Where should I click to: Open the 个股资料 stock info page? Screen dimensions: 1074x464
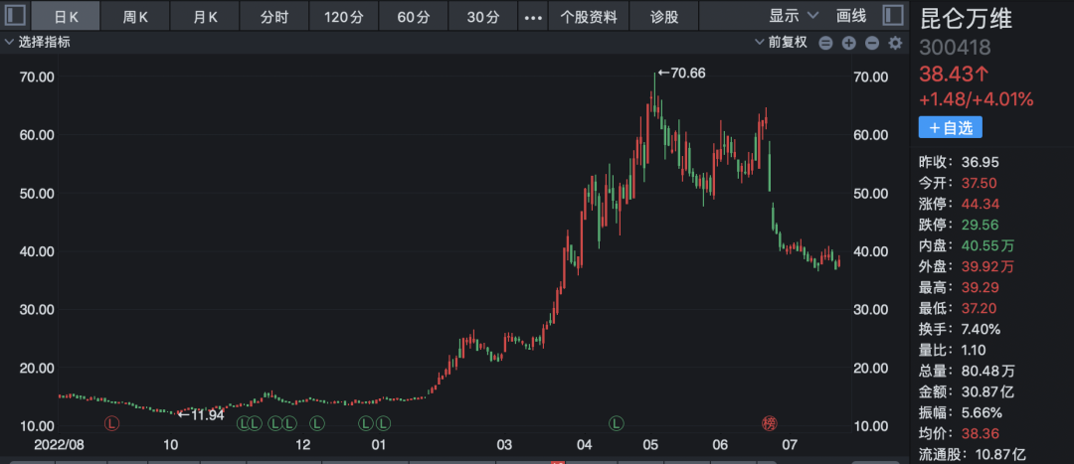[589, 17]
